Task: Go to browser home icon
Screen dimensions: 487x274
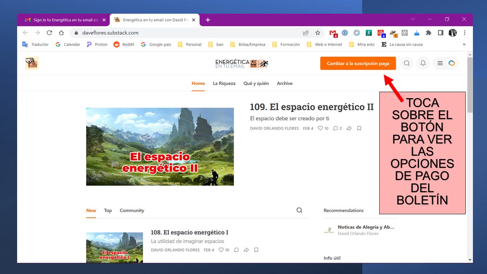Action: (61, 33)
